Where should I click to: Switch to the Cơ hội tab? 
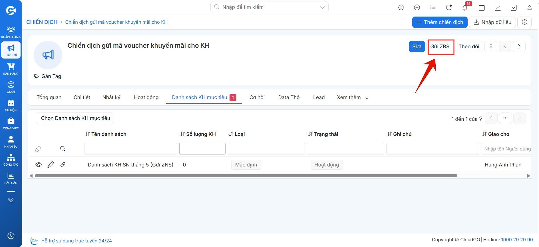pos(257,97)
